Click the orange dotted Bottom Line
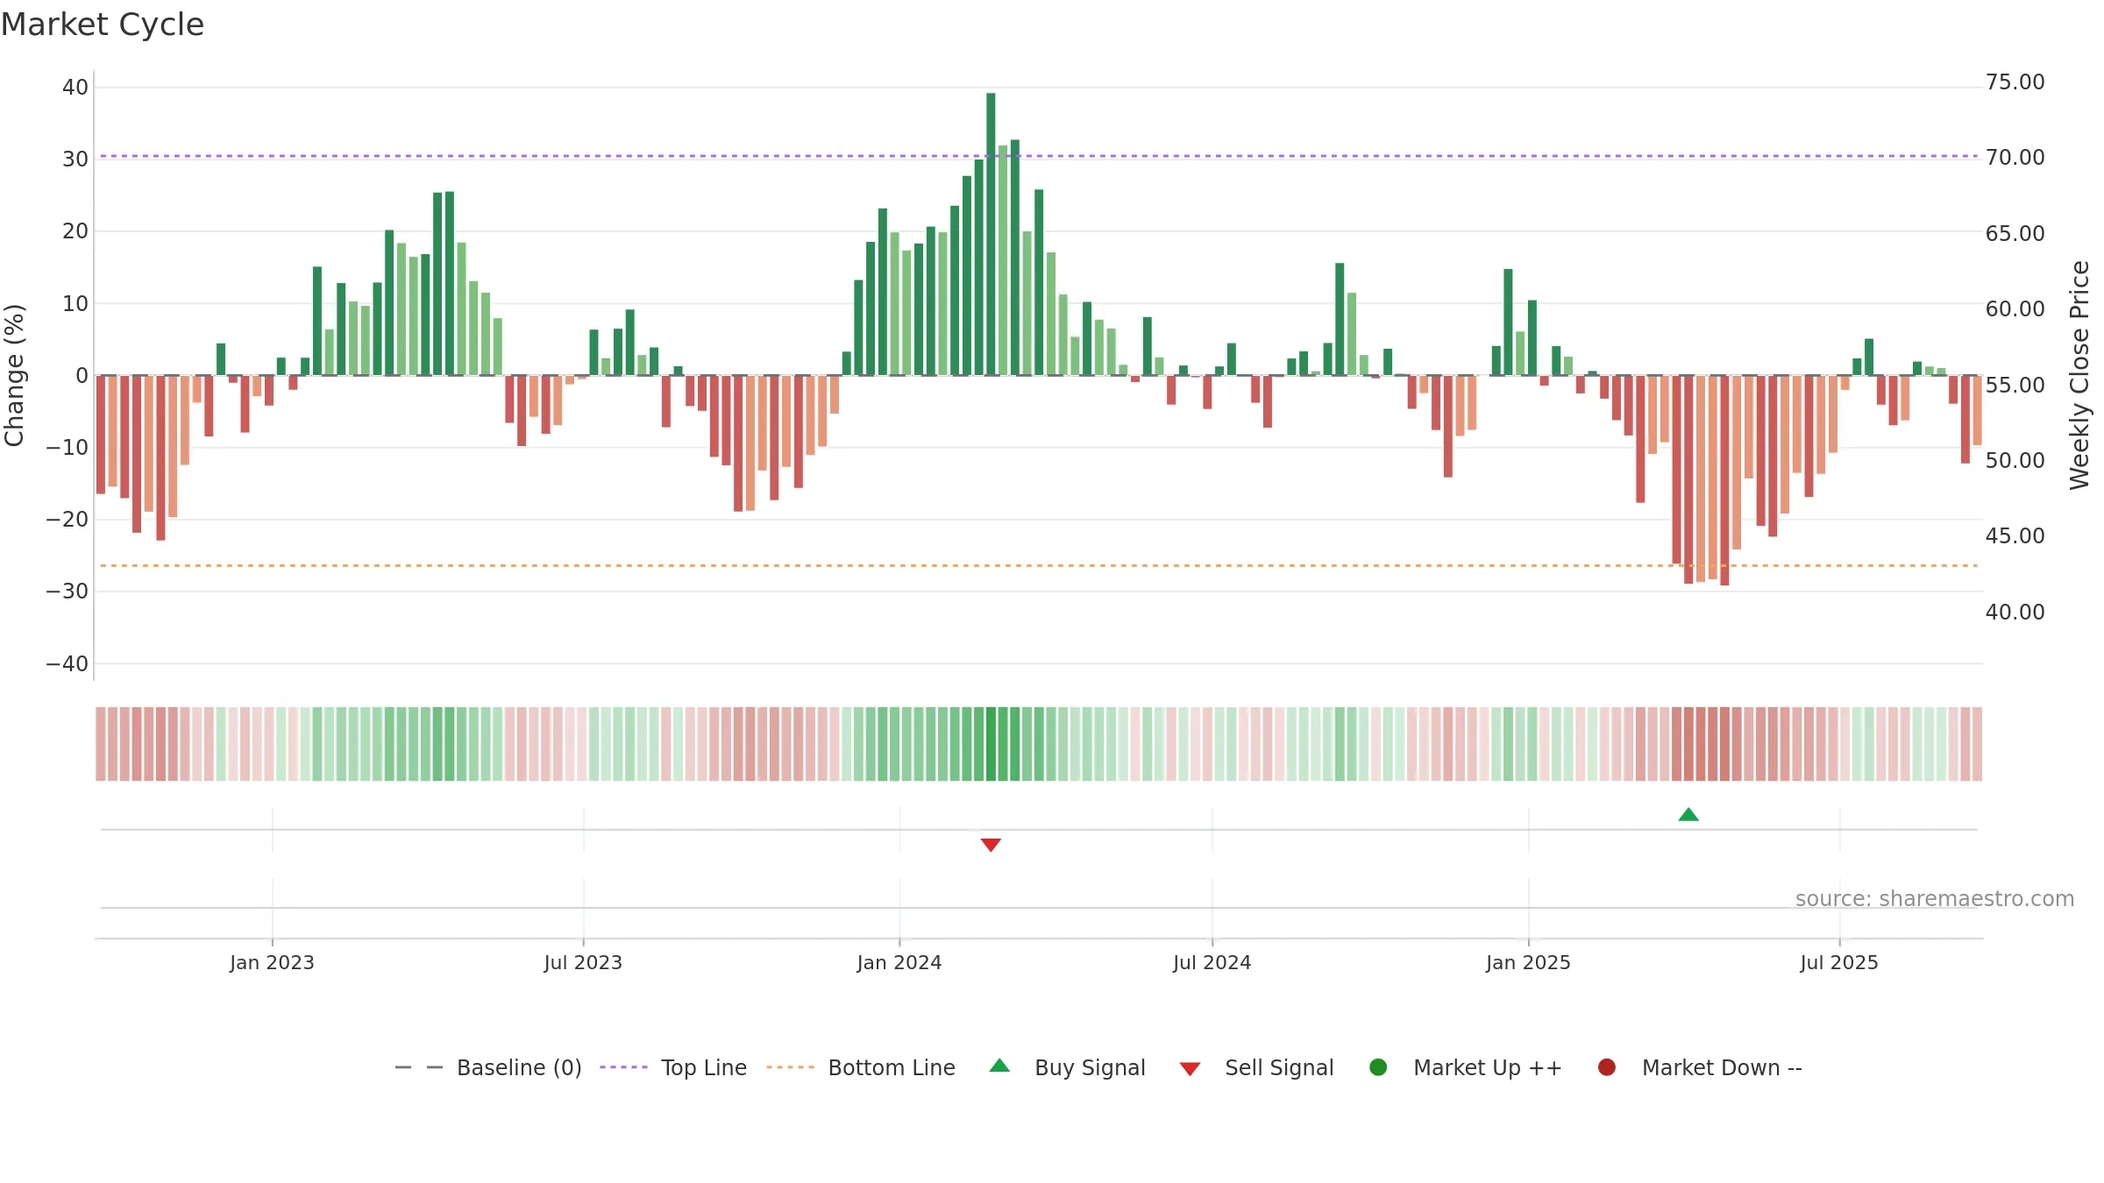2104x1183 pixels. point(1039,566)
